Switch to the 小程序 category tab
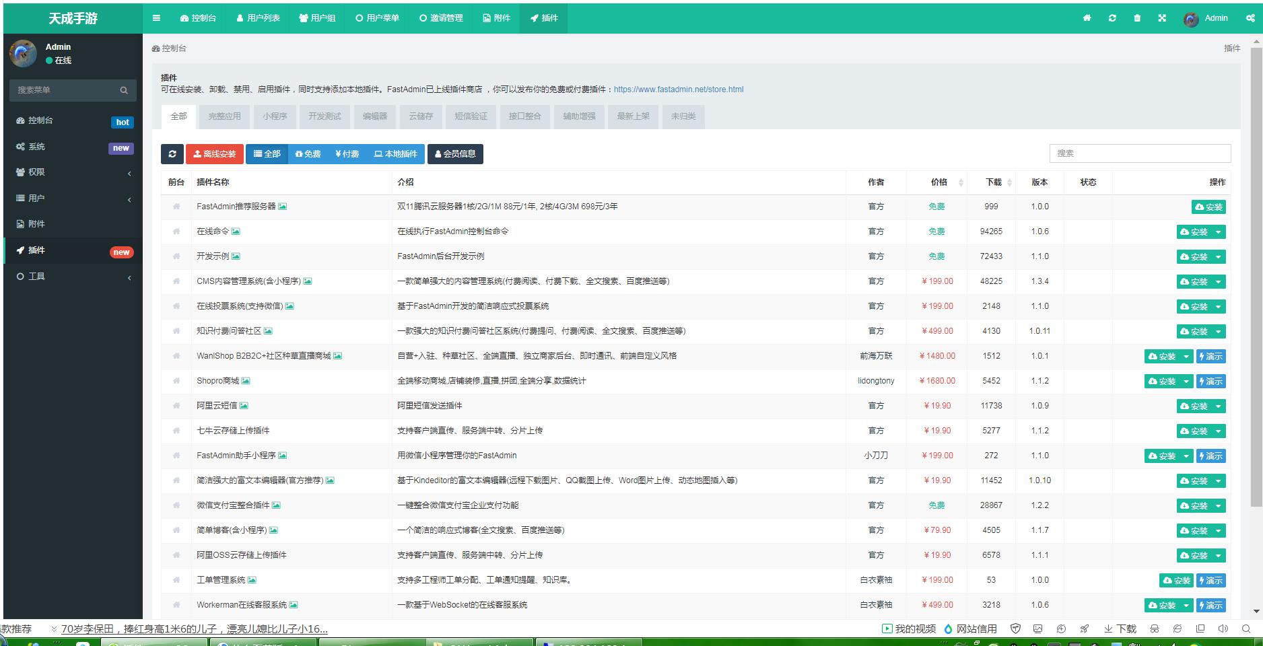 tap(275, 116)
